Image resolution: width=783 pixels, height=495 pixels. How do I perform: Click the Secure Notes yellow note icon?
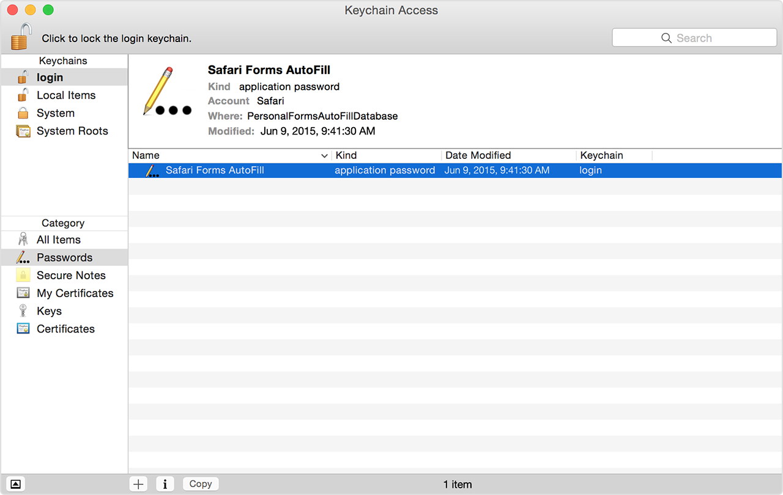[x=23, y=275]
